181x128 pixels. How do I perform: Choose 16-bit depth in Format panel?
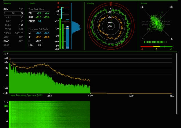13,13
